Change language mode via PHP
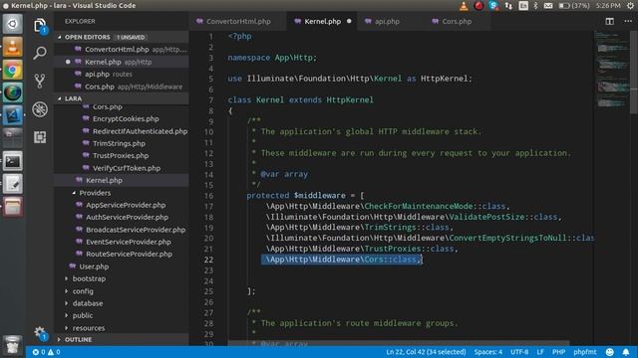 pyautogui.click(x=558, y=352)
